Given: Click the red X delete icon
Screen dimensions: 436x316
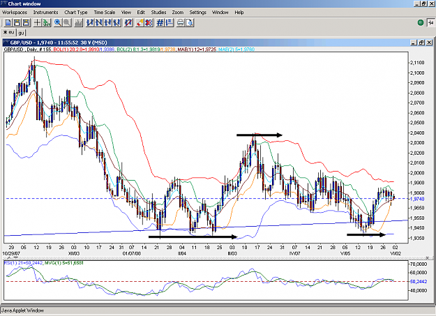Looking at the screenshot, I should (x=149, y=22).
